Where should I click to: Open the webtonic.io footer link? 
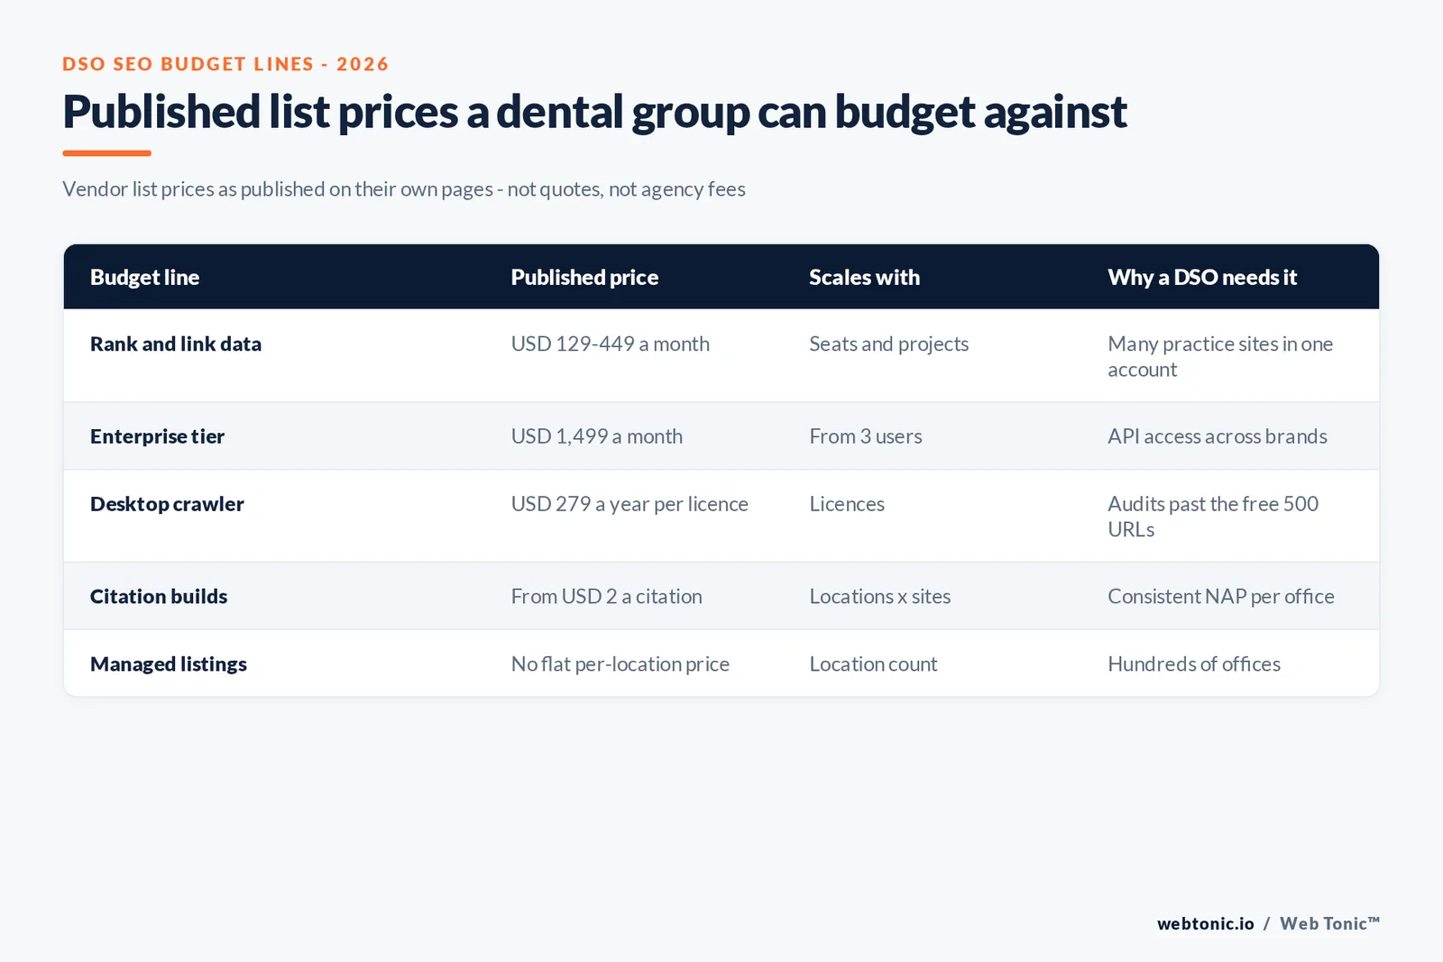tap(1206, 924)
